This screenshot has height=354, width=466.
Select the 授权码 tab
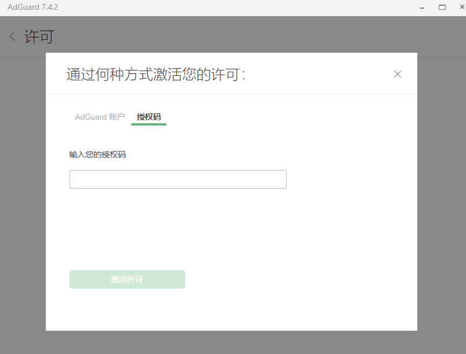coord(149,117)
